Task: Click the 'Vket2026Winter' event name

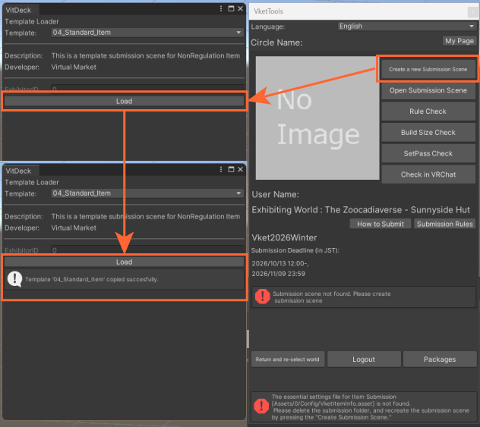Action: (284, 238)
